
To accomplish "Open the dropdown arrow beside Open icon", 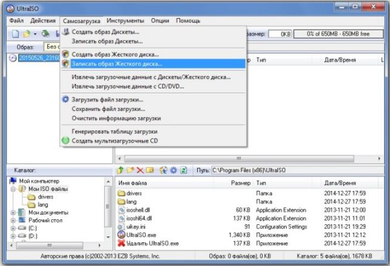I will coord(35,34).
